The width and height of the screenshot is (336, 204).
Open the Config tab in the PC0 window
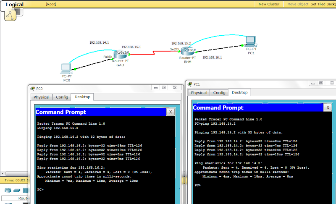(62, 97)
